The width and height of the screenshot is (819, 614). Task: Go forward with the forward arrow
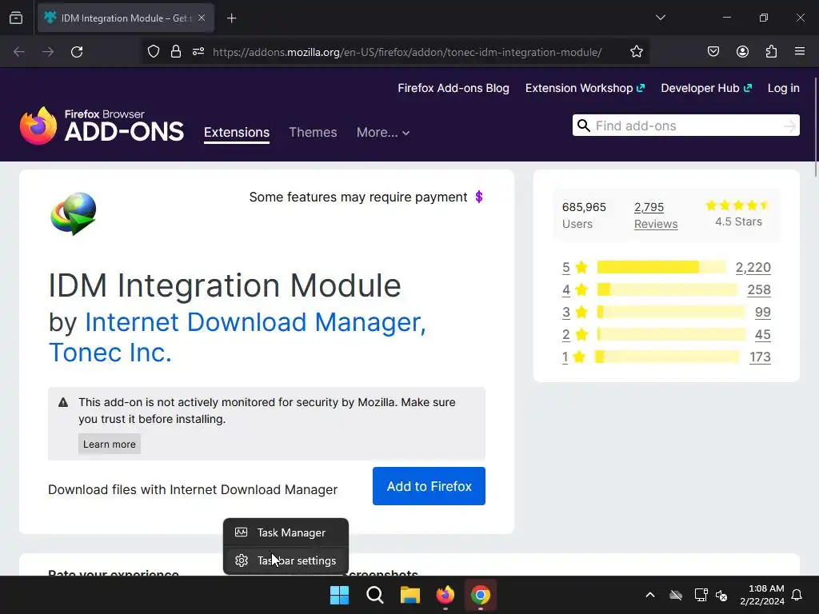(48, 52)
